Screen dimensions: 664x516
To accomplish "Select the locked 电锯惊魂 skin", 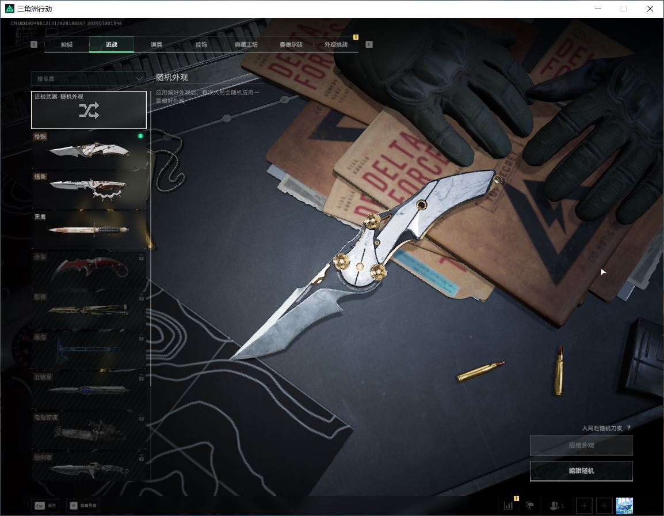I will coord(89,430).
